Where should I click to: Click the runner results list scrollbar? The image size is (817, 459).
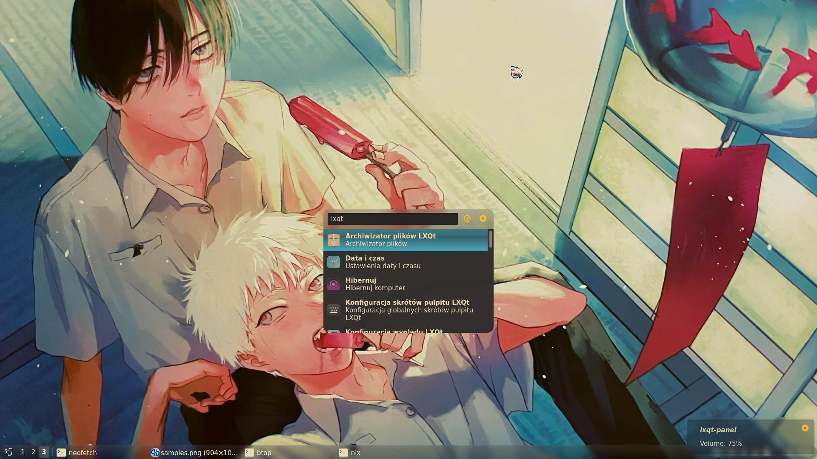point(491,239)
